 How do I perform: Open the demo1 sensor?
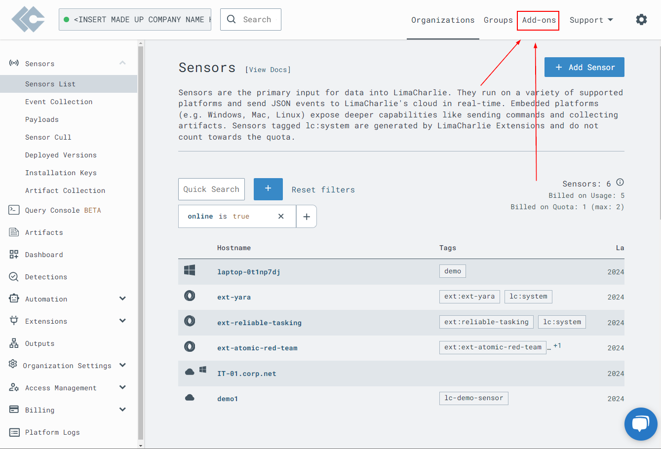click(x=228, y=399)
